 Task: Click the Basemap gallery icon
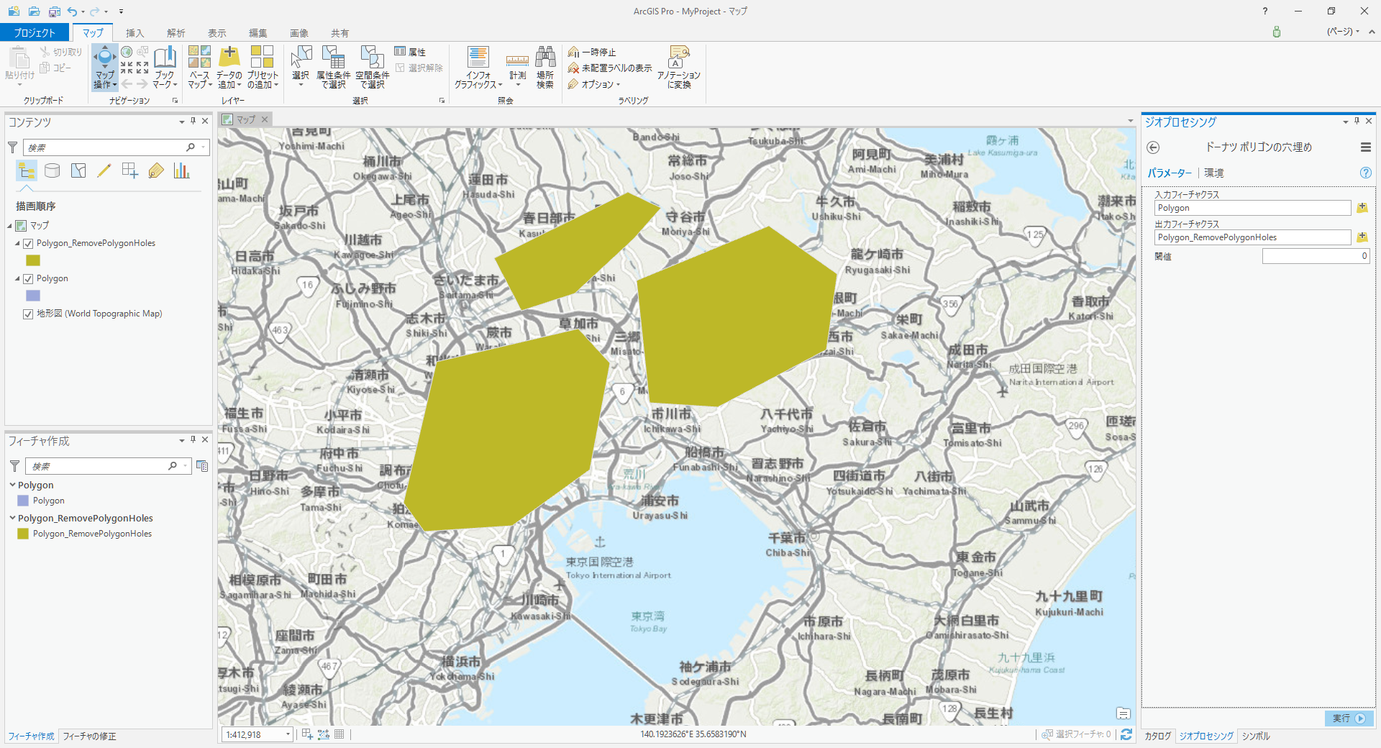point(199,58)
